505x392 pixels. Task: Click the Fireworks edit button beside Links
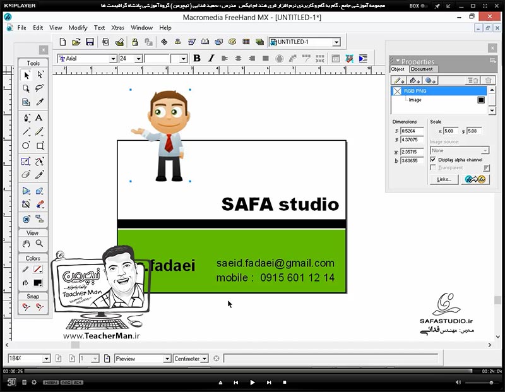[x=475, y=179]
